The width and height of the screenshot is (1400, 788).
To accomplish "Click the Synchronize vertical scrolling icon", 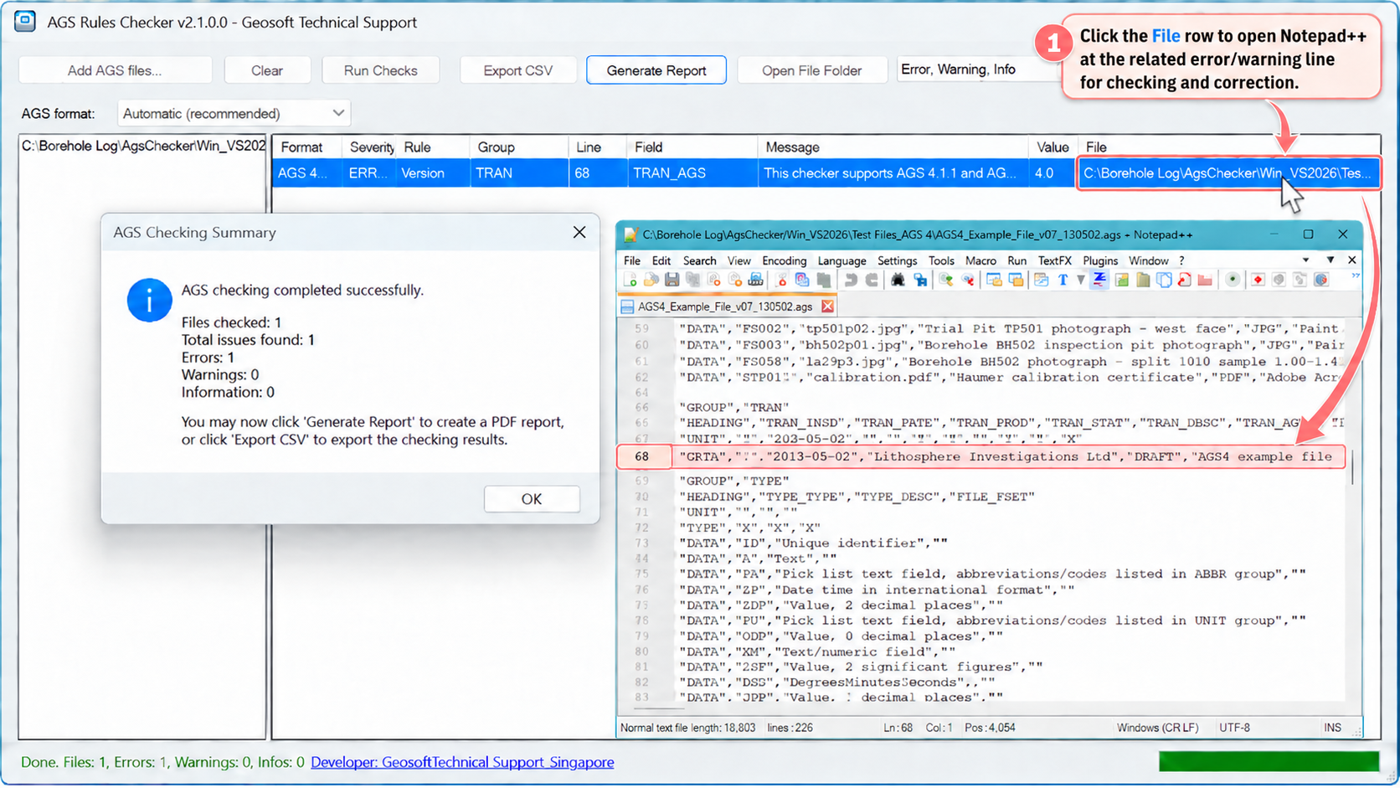I will click(994, 280).
